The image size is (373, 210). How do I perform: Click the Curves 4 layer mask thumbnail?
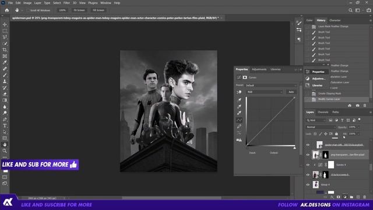click(x=331, y=164)
